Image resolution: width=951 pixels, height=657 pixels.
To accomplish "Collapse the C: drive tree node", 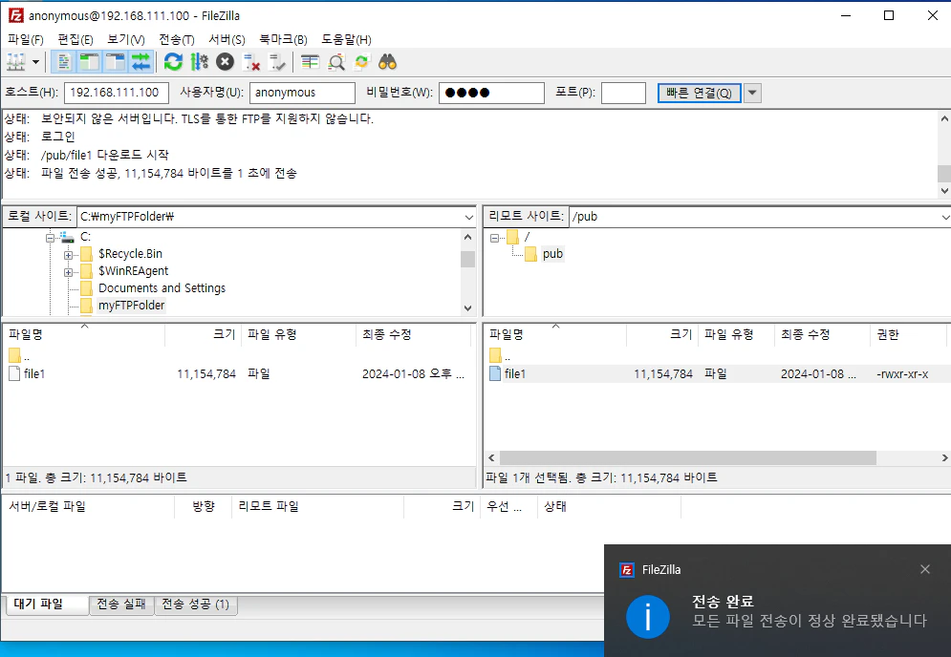I will 51,238.
